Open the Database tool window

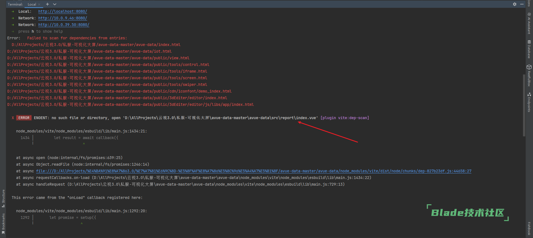coord(529,49)
